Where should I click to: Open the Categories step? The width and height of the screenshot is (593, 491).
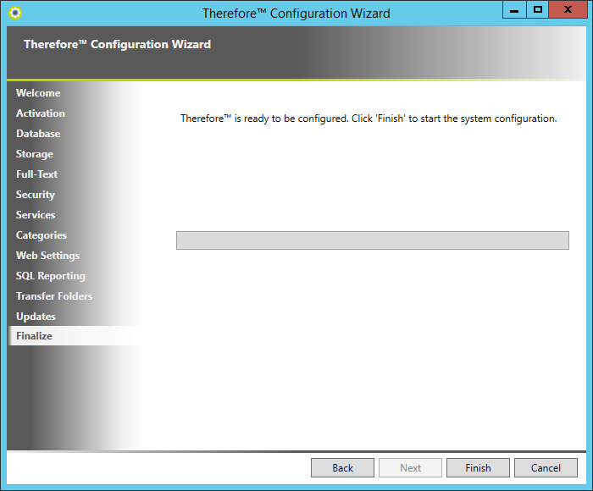pos(42,235)
